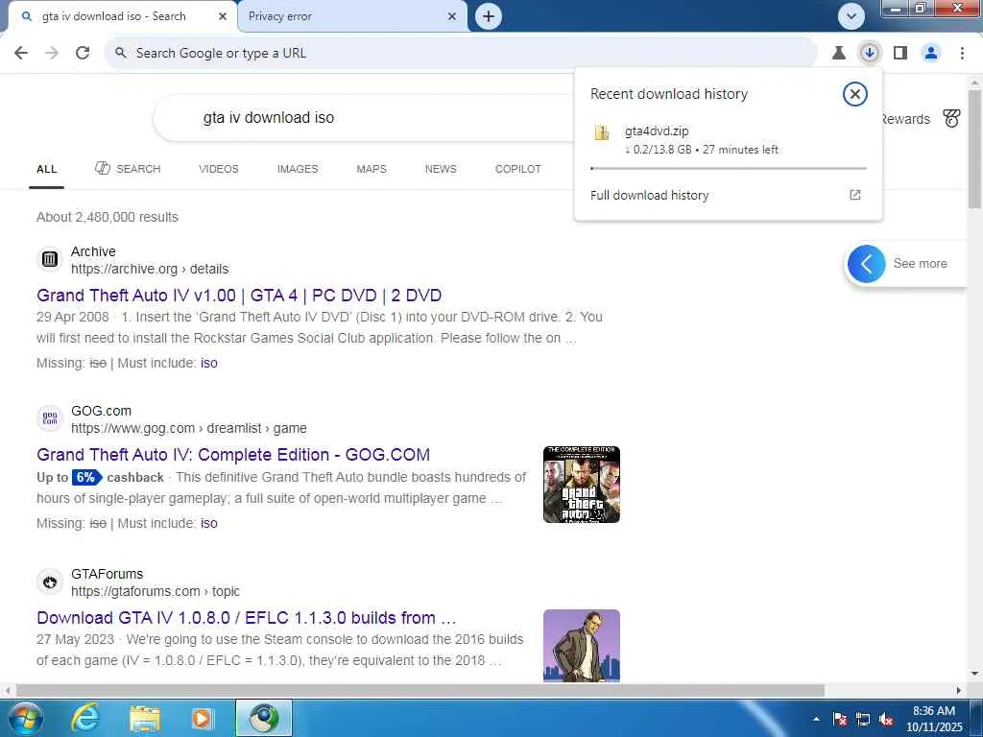Screen dimensions: 983x737
Task: Click the muted volume tray icon
Action: [886, 719]
